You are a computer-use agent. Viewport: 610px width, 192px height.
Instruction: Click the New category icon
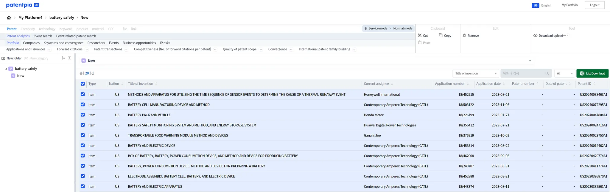tap(26, 58)
